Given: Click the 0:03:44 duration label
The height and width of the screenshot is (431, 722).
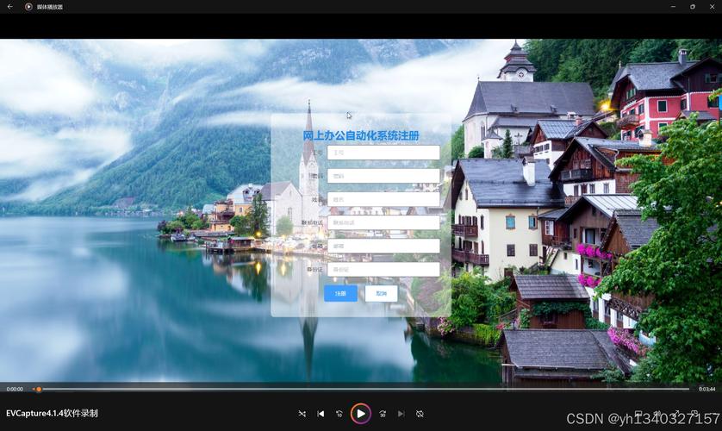Looking at the screenshot, I should coord(706,389).
